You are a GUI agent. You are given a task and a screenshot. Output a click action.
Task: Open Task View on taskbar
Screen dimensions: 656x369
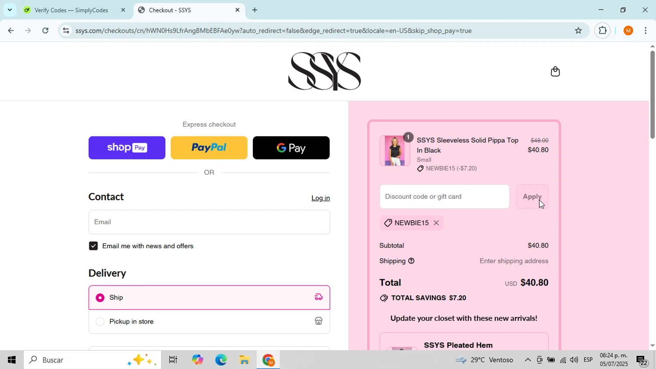coord(173,360)
